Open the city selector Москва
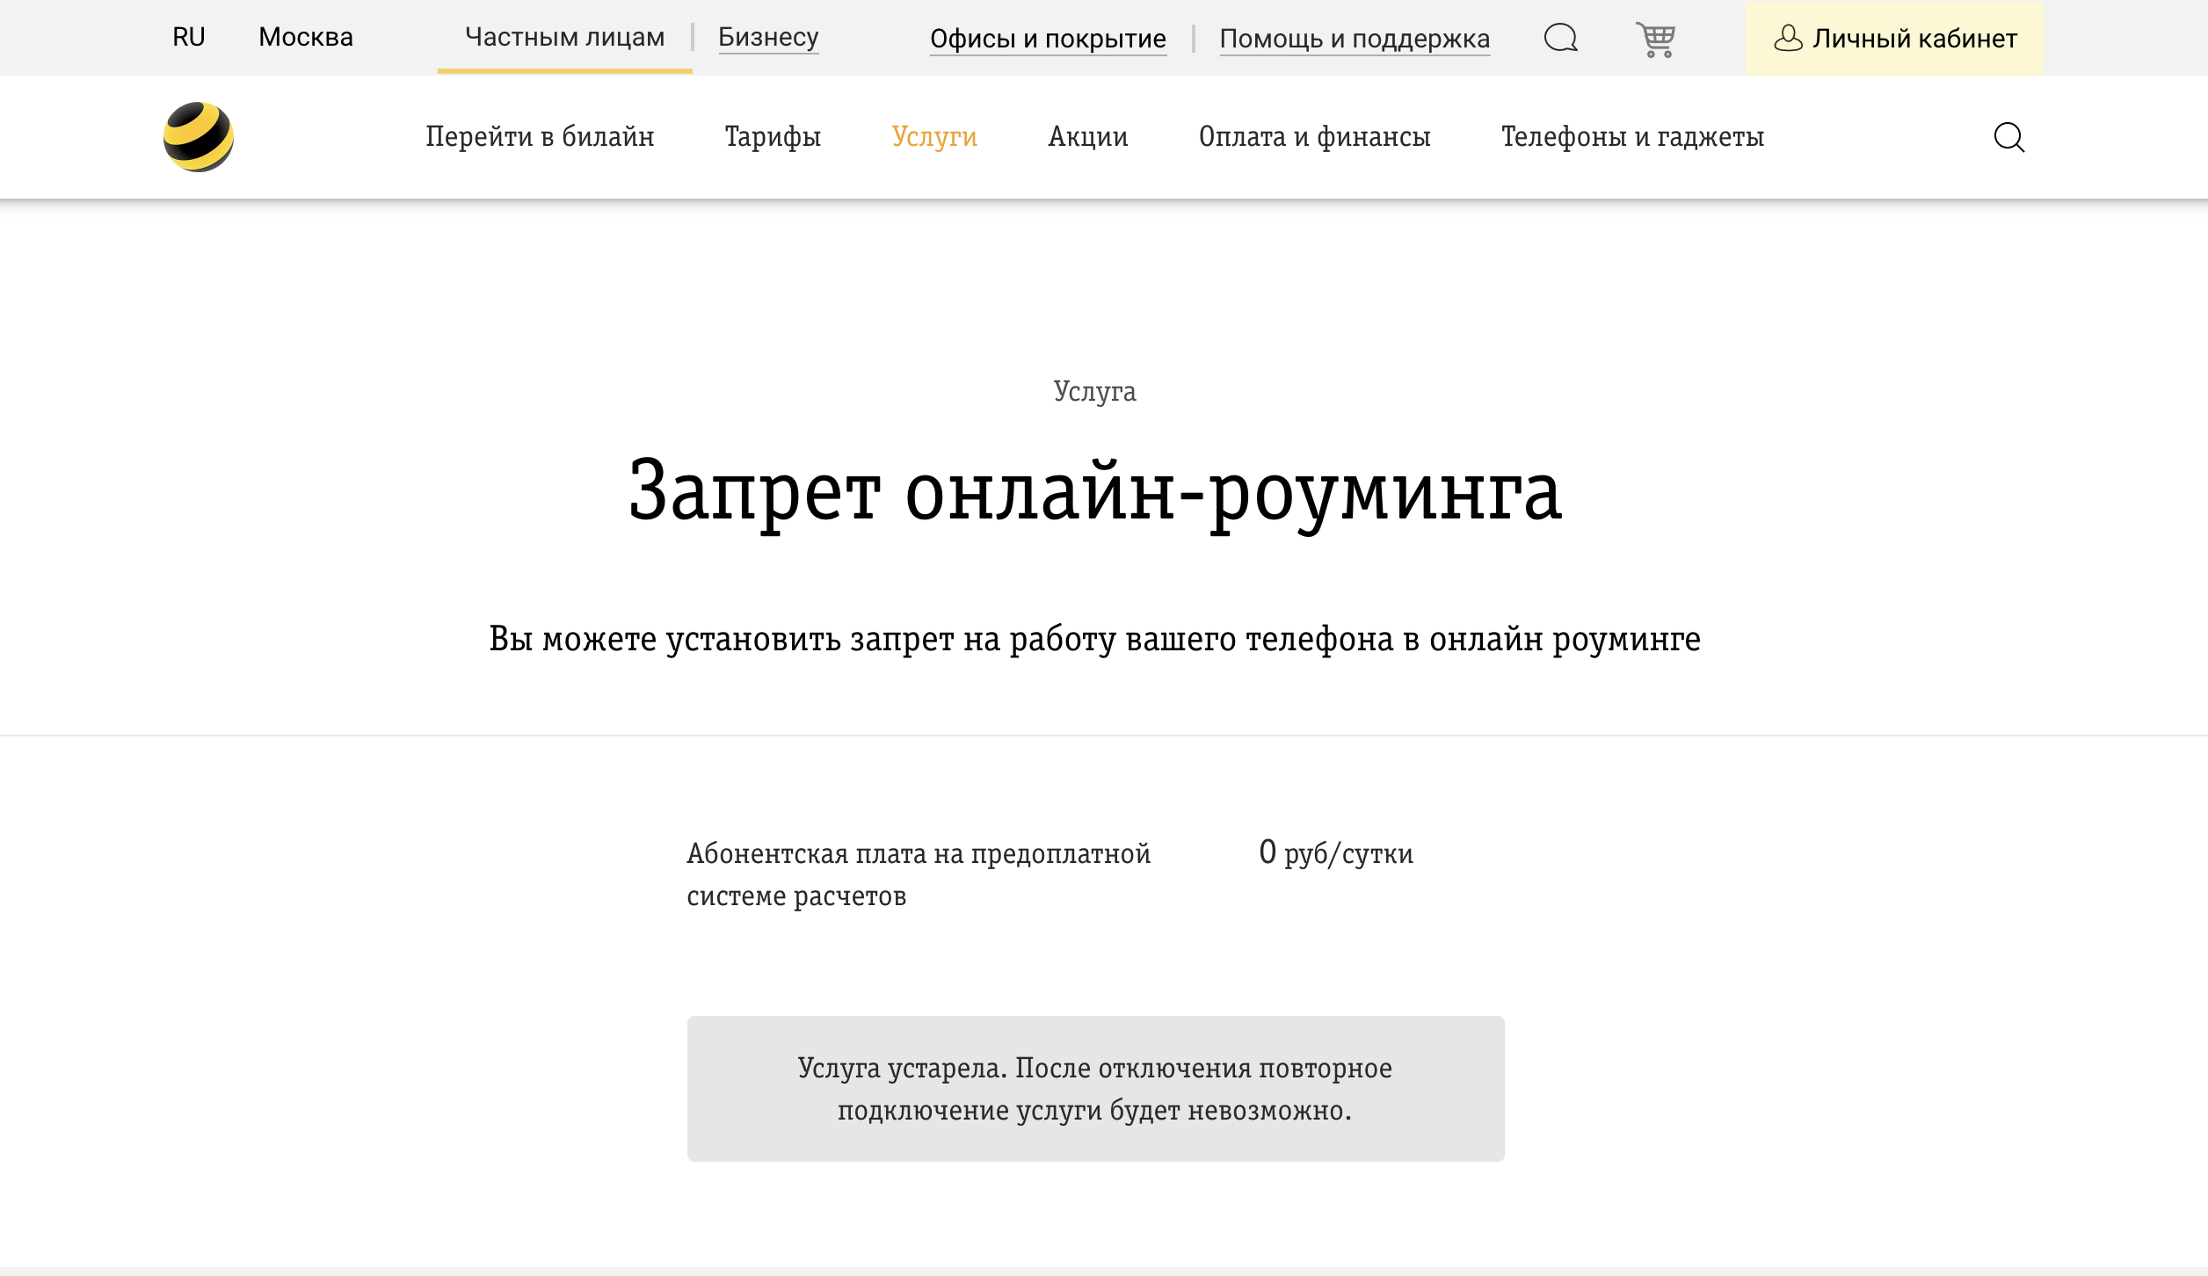The width and height of the screenshot is (2208, 1276). click(305, 37)
